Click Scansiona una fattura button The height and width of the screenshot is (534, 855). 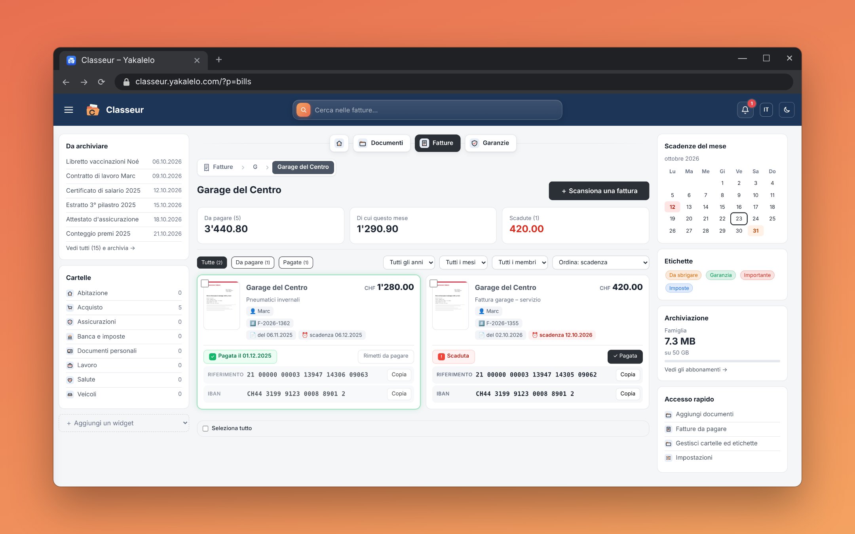click(x=599, y=191)
